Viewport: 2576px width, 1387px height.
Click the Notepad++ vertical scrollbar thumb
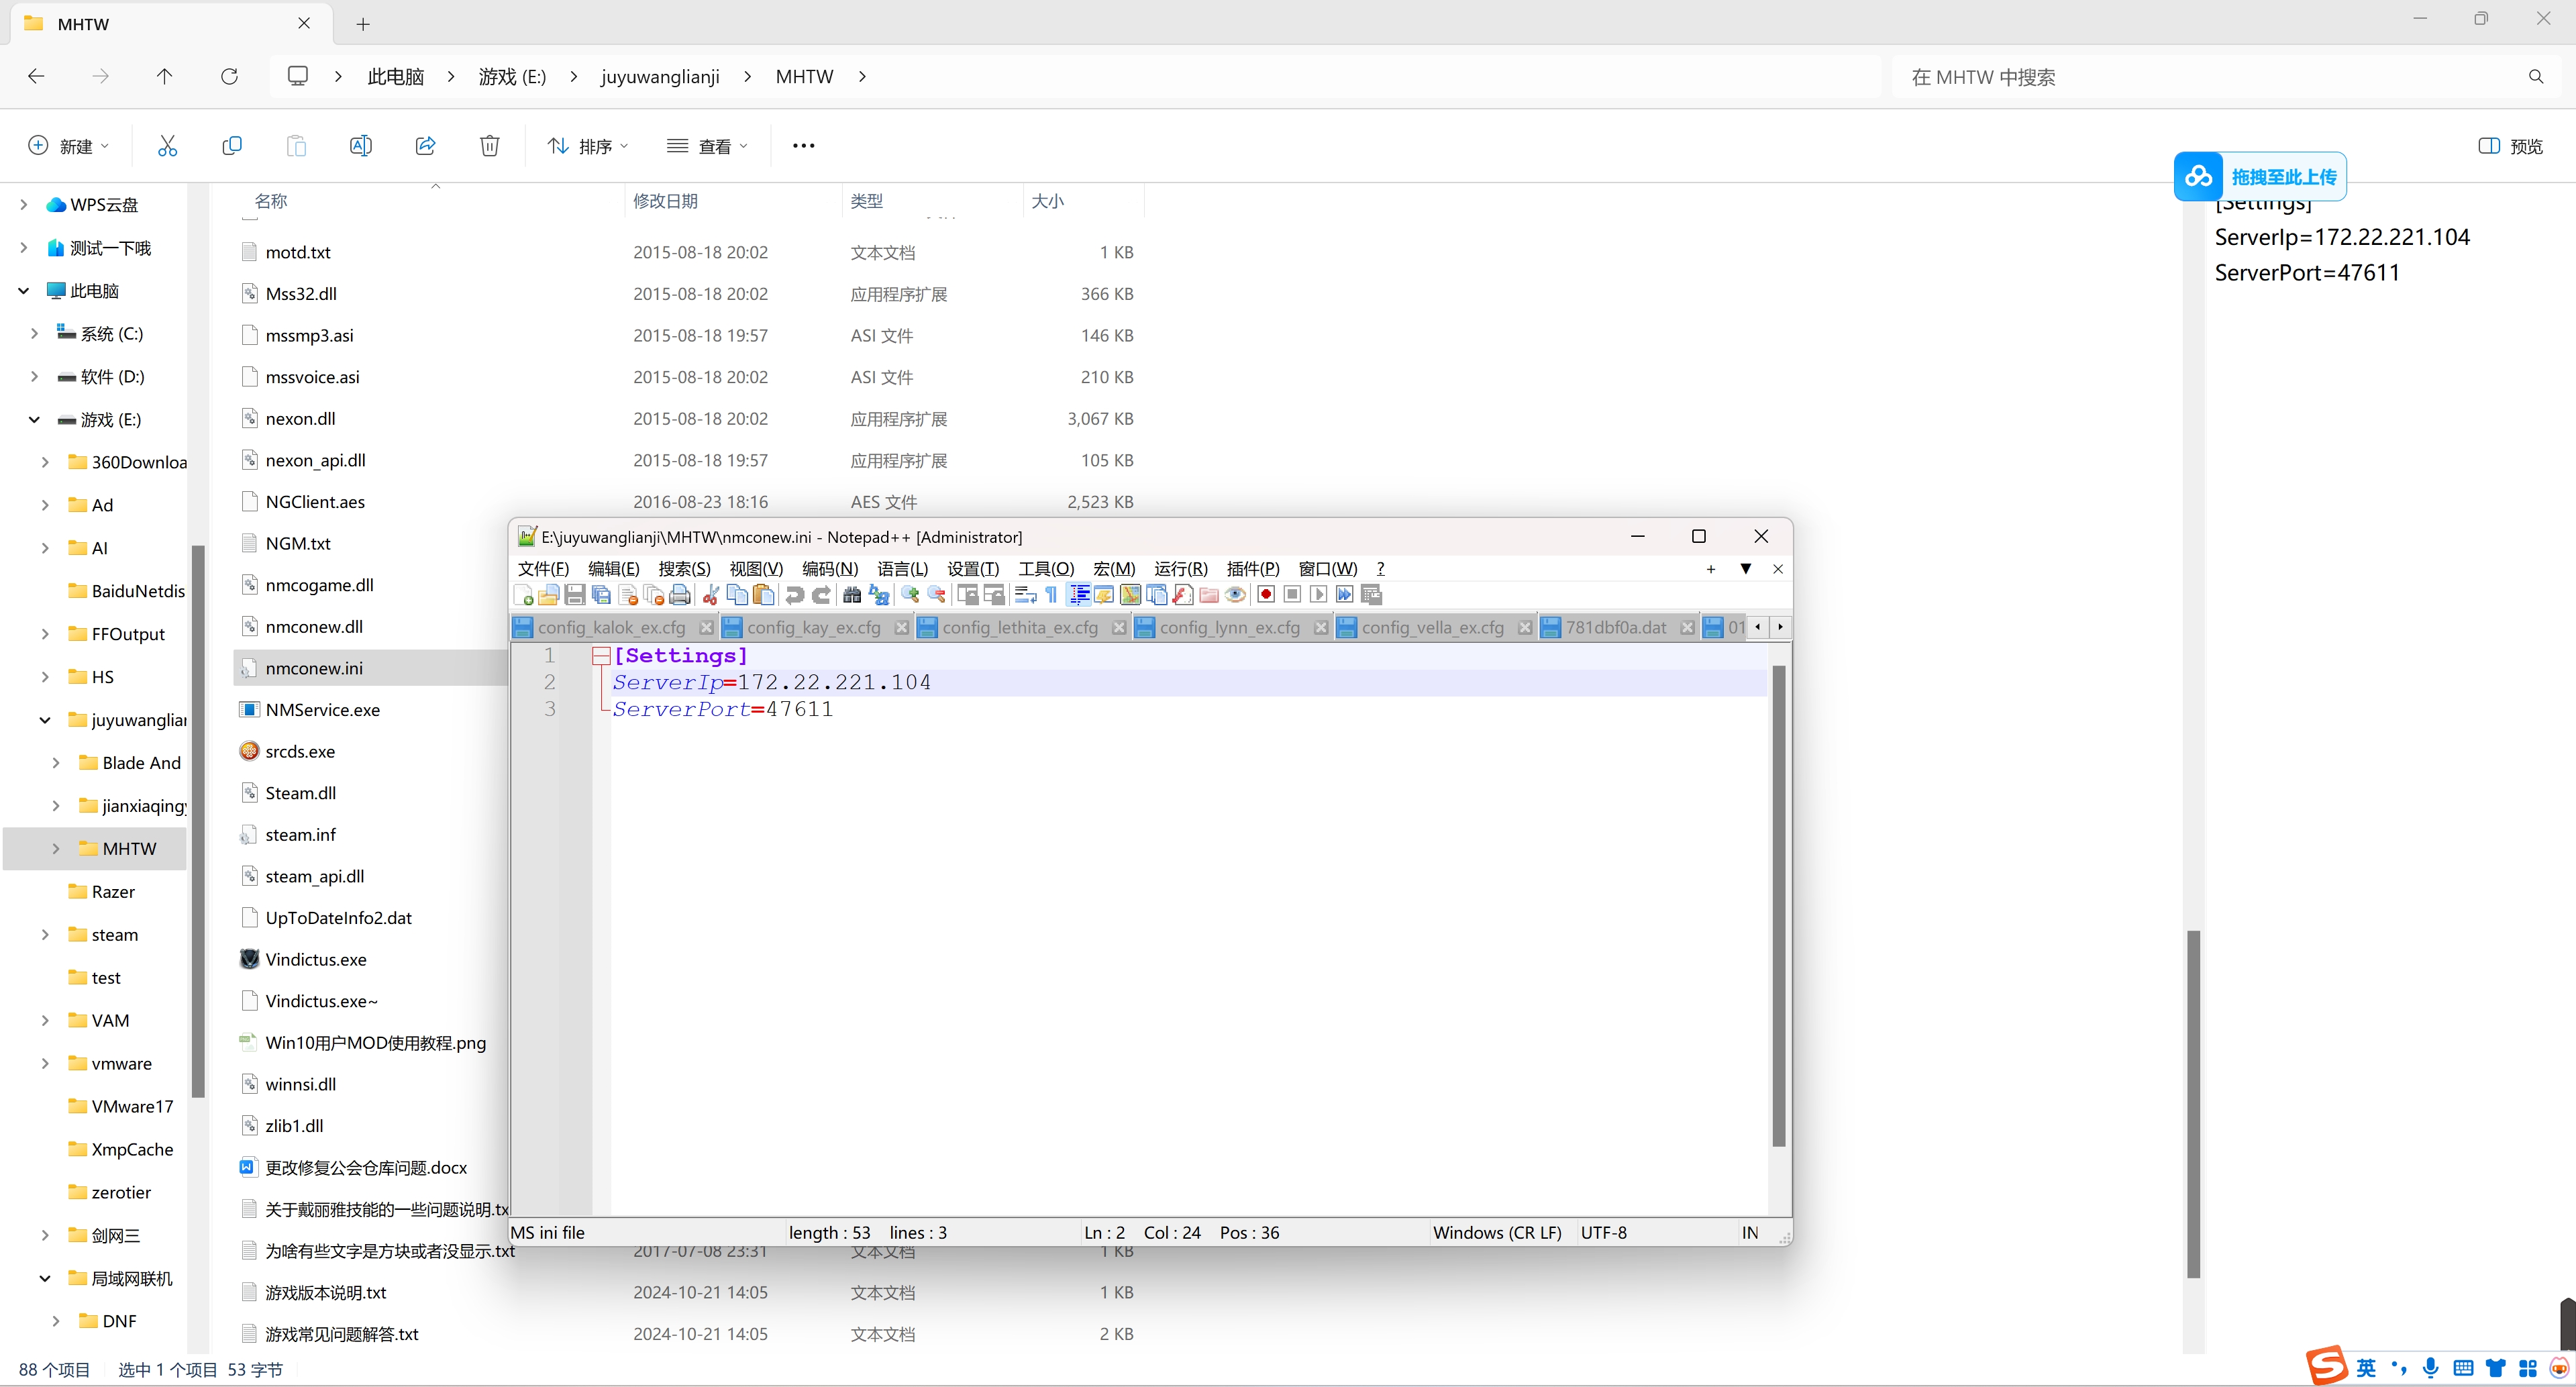[1779, 905]
